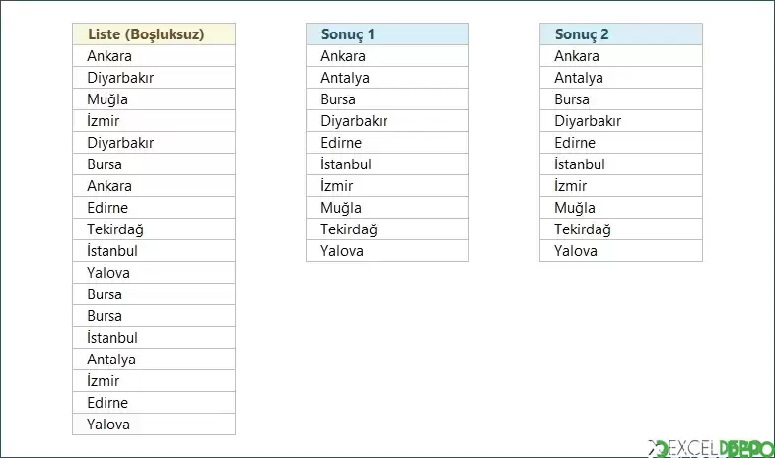Click Ankara cell under Sonuç 2
This screenshot has height=458, width=775.
click(621, 56)
